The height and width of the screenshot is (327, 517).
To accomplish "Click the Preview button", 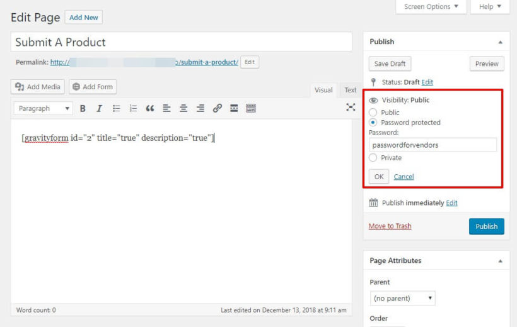I will pyautogui.click(x=487, y=64).
